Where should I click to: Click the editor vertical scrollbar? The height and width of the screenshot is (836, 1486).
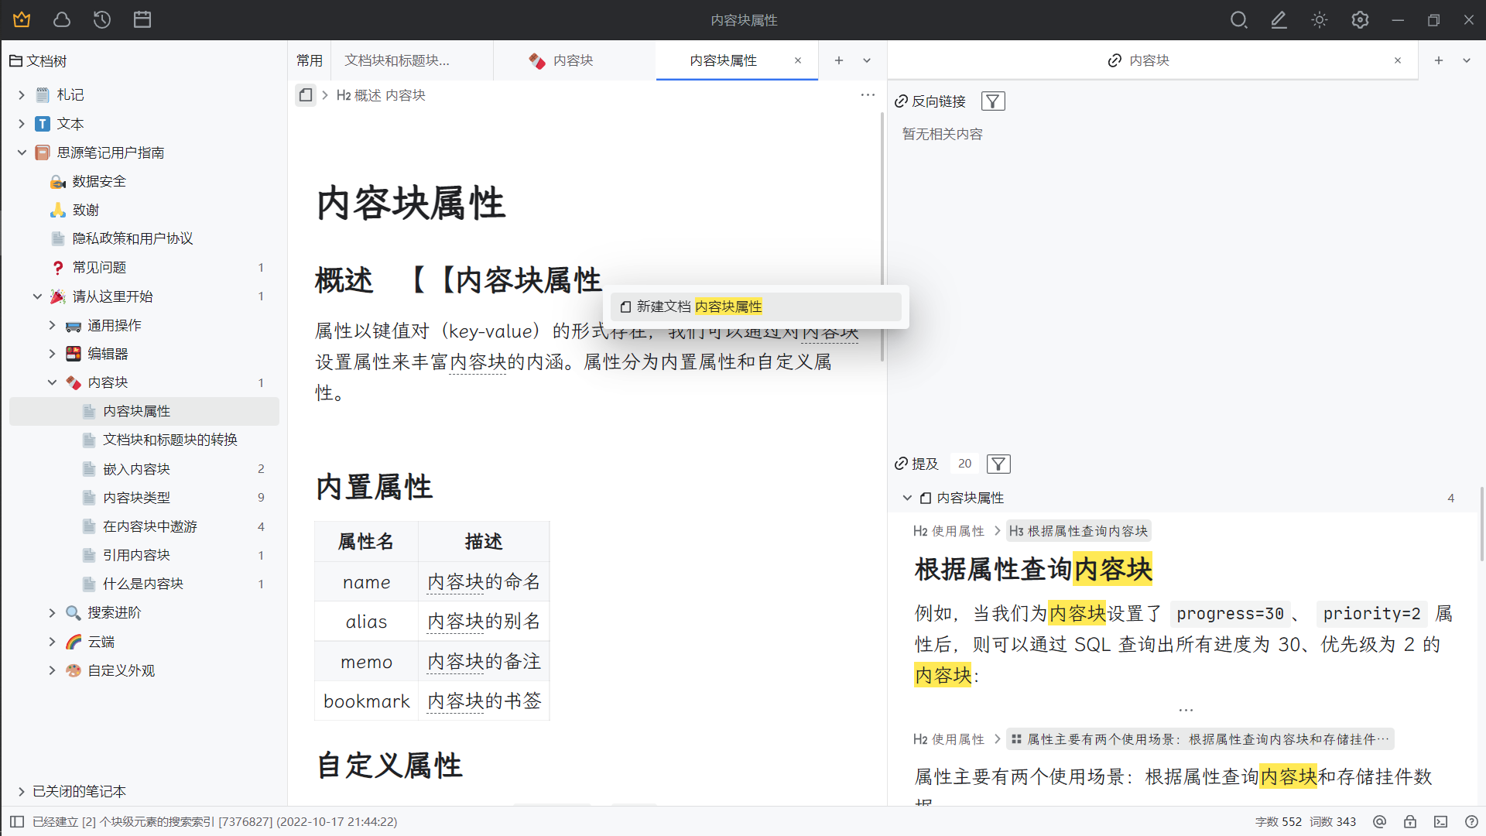click(x=882, y=232)
